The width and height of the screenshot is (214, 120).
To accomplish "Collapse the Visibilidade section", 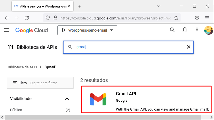I will pos(67,99).
